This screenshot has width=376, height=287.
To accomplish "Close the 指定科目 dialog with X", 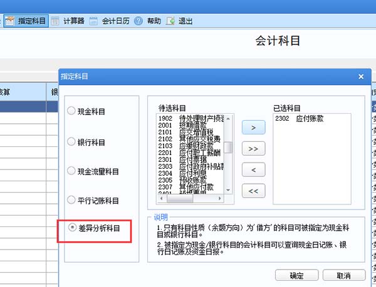I will click(360, 76).
